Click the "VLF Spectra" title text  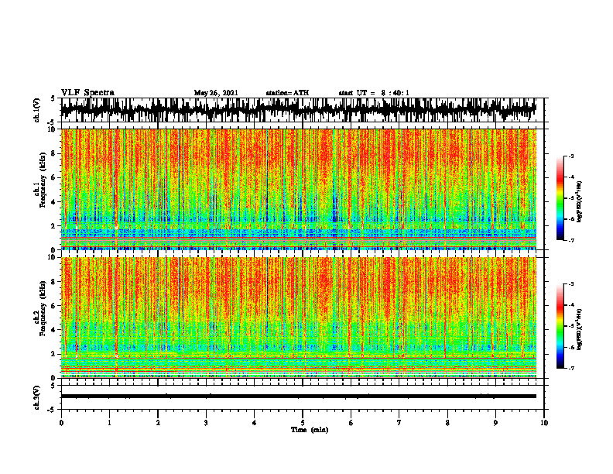pos(87,92)
